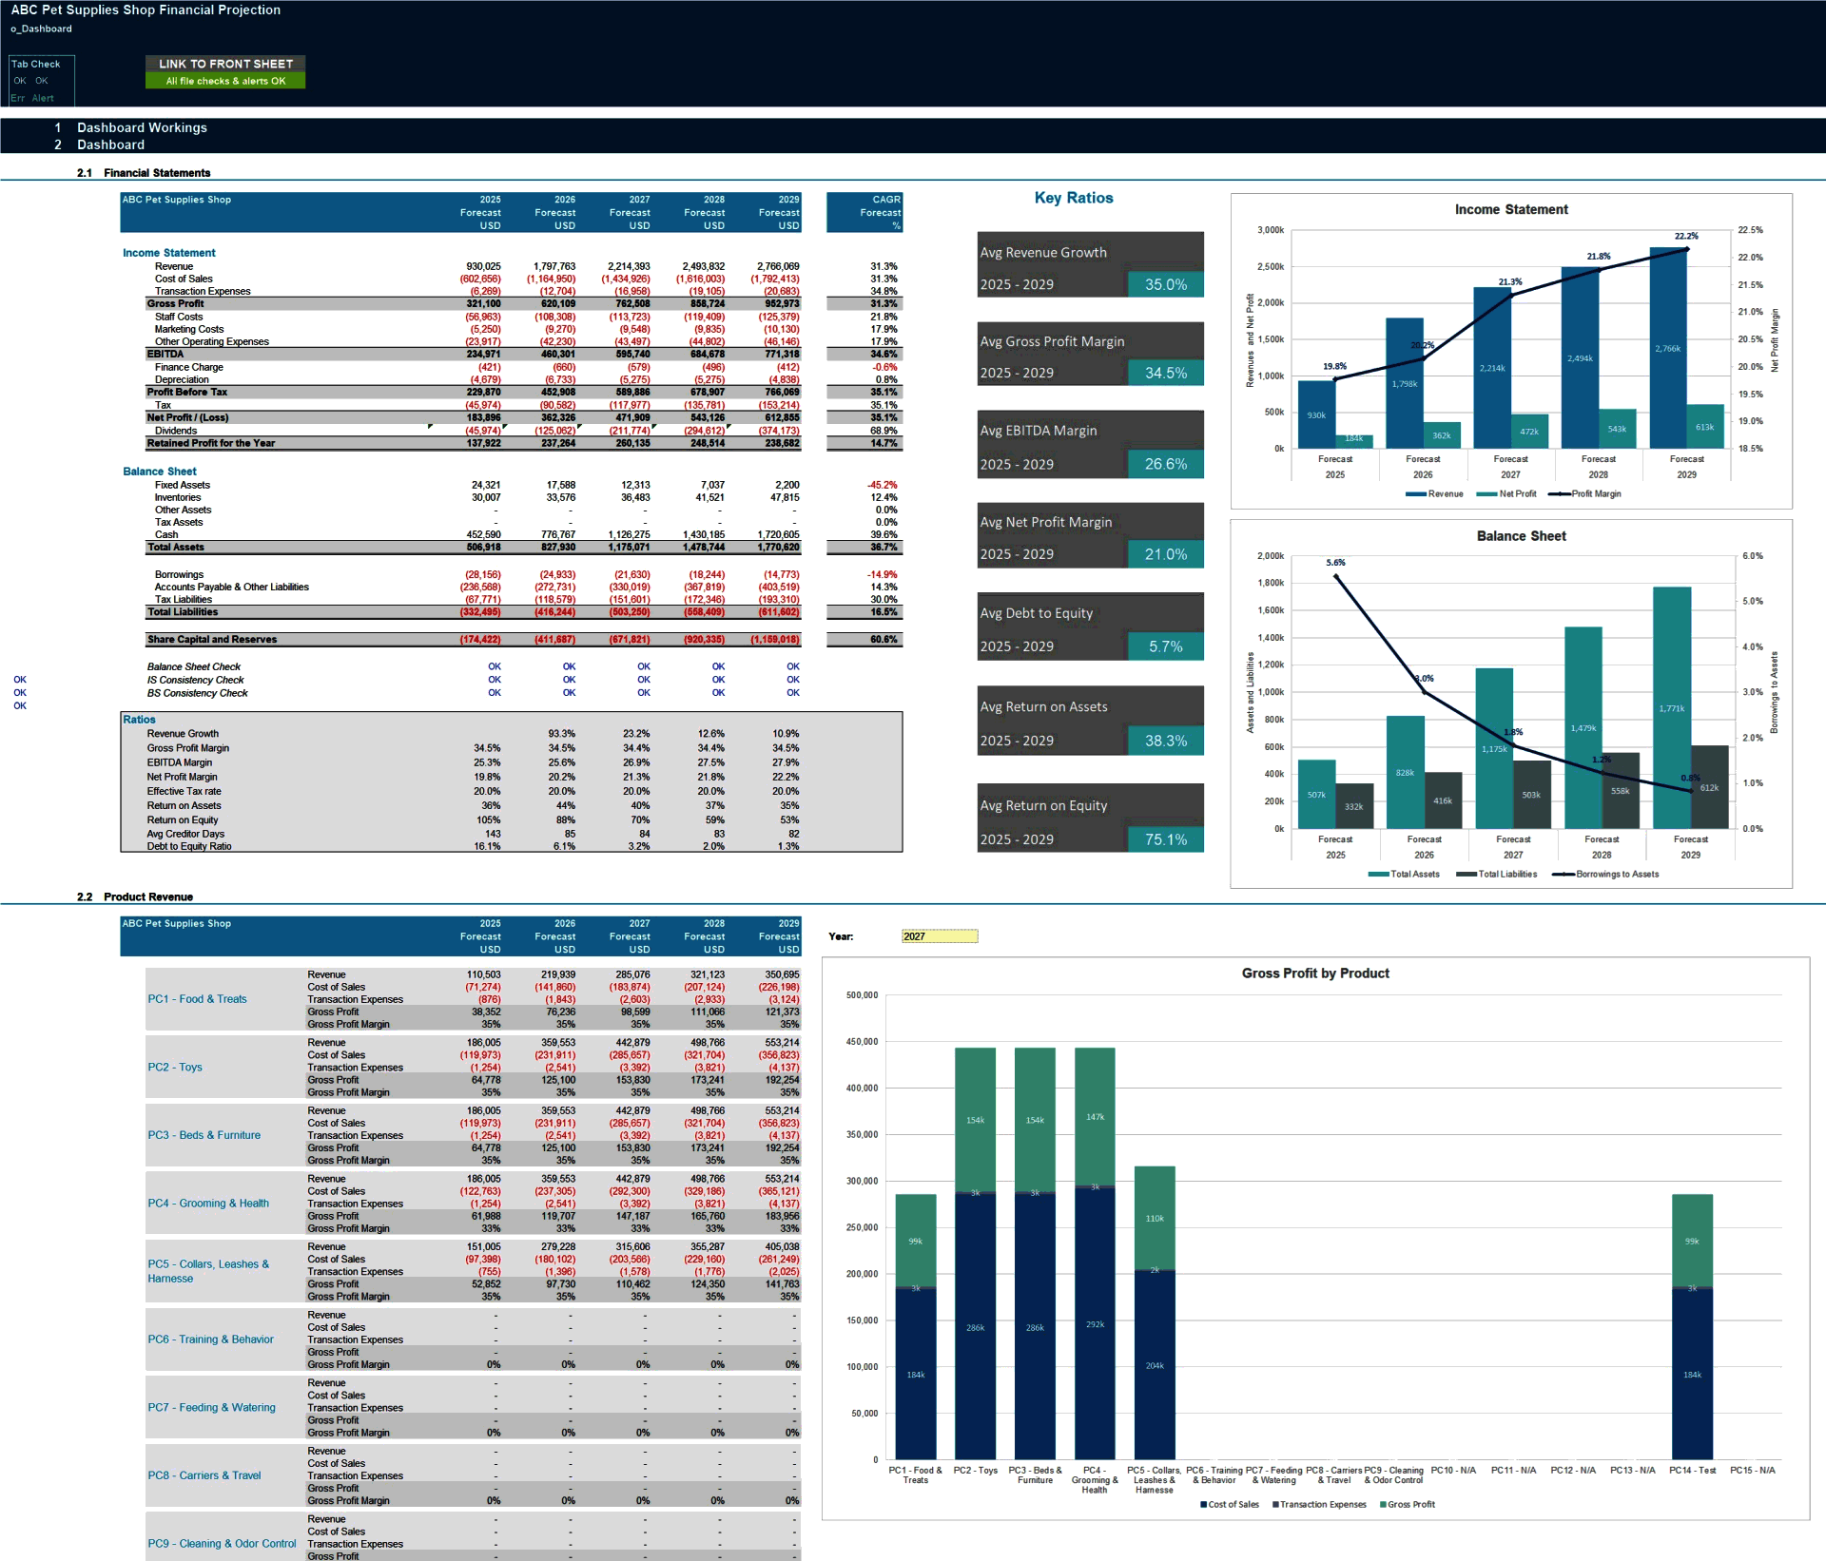
Task: Select the Debt to Equity Ratio row label
Action: [188, 846]
